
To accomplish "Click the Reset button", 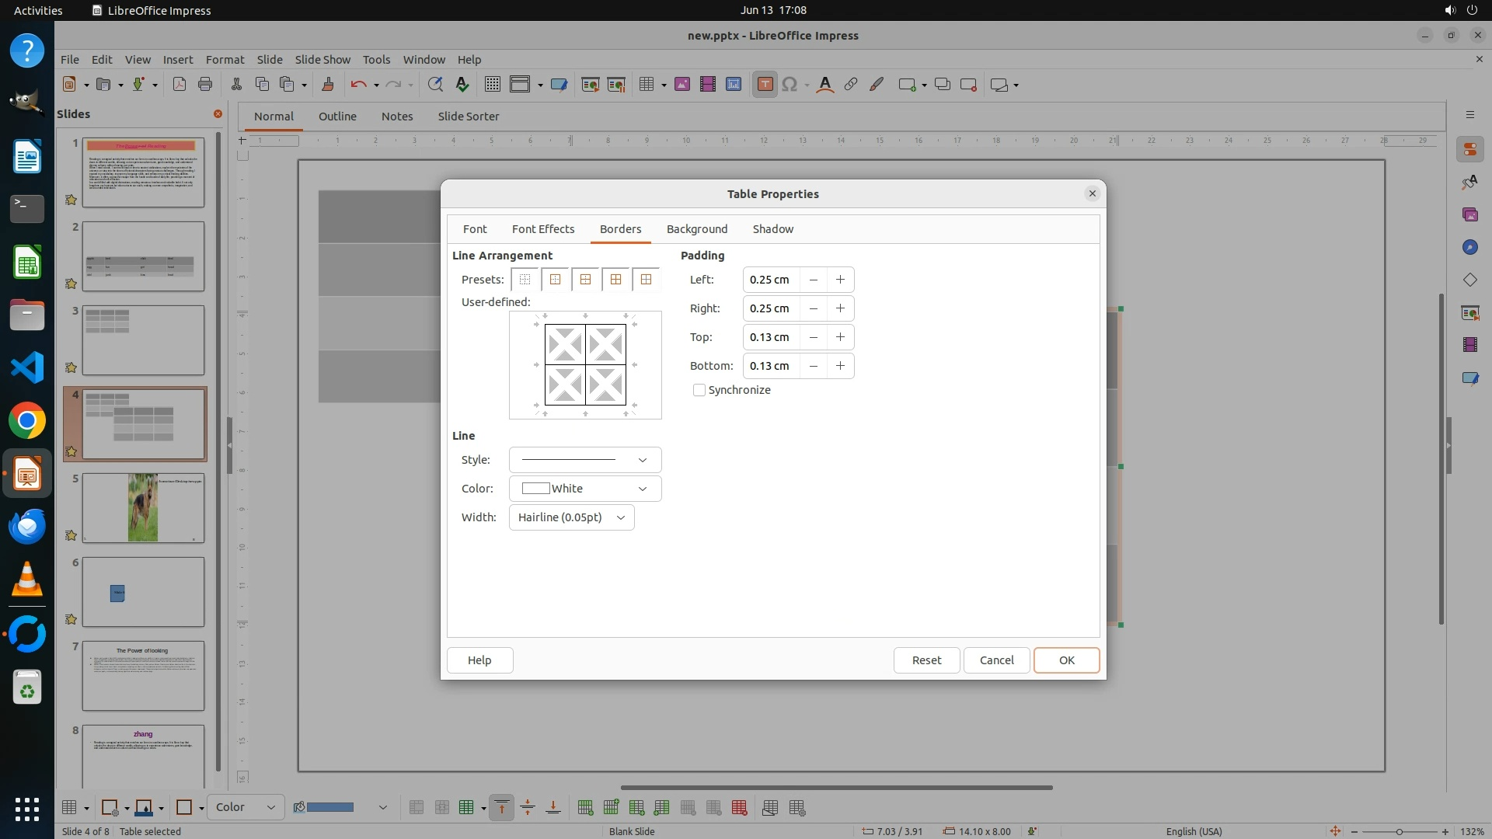I will click(x=926, y=660).
